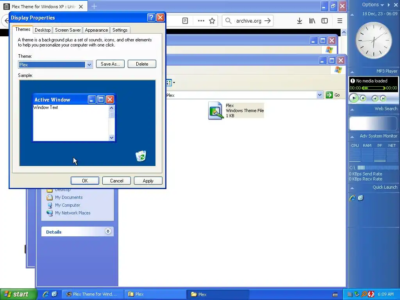Toggle the Firefox sidebar icon
The width and height of the screenshot is (400, 300).
325,21
